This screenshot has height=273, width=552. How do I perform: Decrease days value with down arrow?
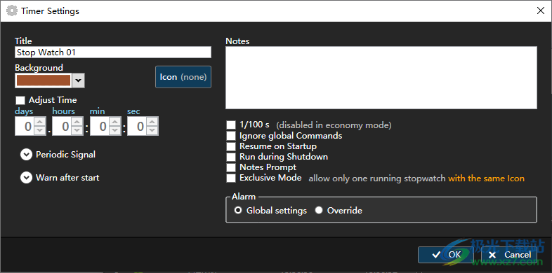pyautogui.click(x=40, y=130)
